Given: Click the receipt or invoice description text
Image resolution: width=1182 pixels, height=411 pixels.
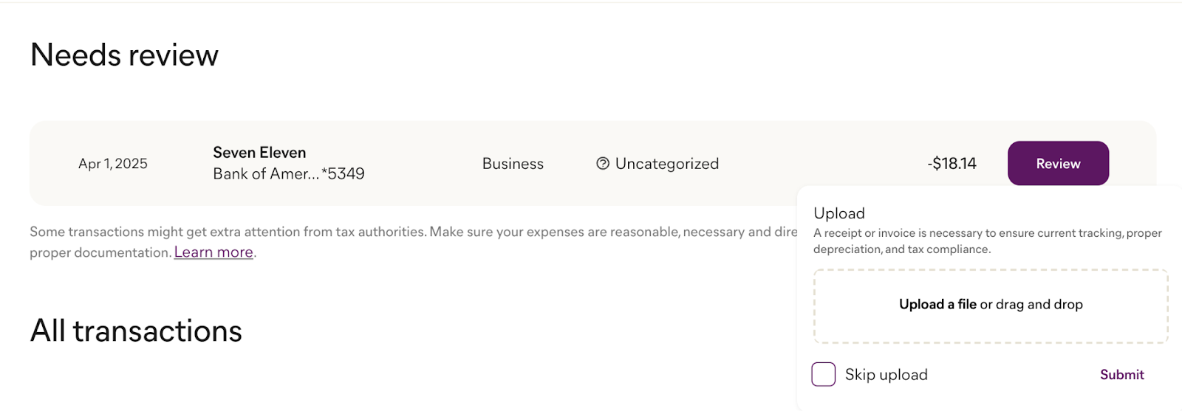Looking at the screenshot, I should point(988,241).
